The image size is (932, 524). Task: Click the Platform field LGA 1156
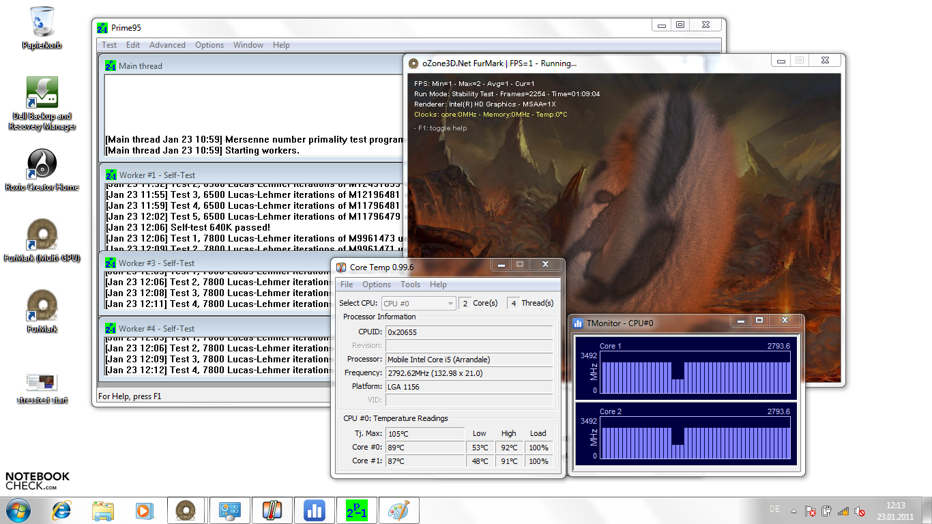click(469, 386)
